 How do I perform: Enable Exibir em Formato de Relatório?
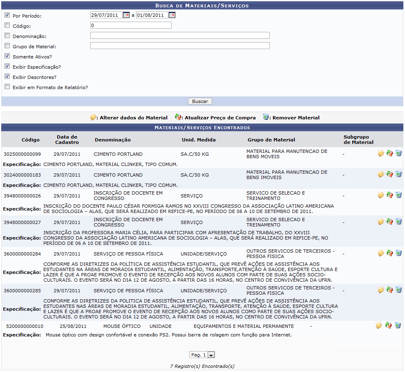tap(7, 87)
